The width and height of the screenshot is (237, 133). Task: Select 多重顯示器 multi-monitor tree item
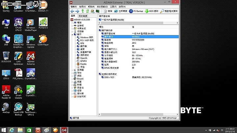84,52
